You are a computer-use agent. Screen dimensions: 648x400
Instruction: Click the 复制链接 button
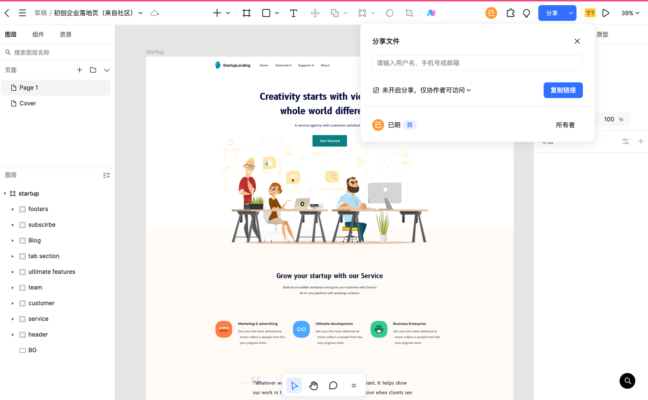point(563,90)
